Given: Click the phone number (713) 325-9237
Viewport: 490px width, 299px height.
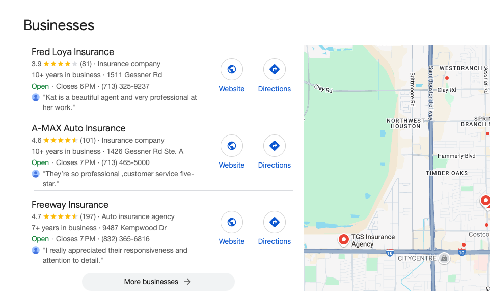Looking at the screenshot, I should [125, 86].
